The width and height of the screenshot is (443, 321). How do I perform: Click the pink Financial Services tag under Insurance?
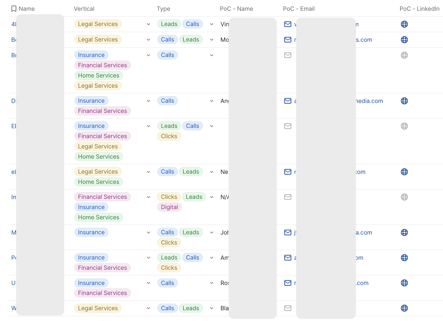102,65
